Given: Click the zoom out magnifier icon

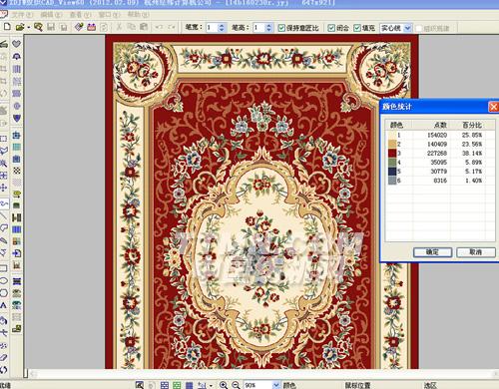Looking at the screenshot, I should tap(236, 385).
